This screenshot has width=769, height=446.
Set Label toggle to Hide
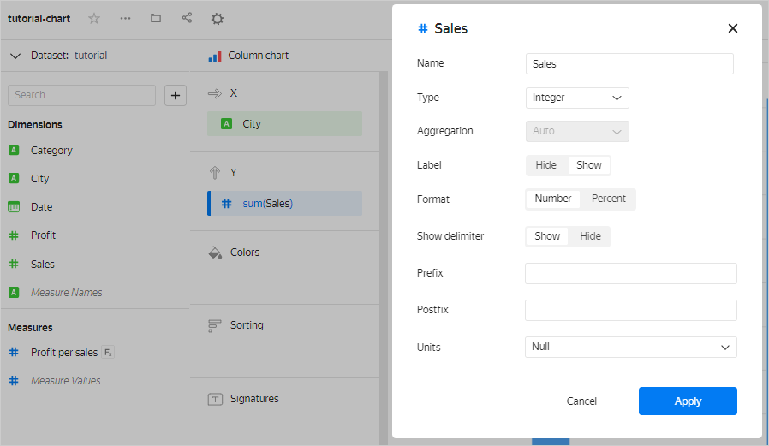[x=545, y=165]
